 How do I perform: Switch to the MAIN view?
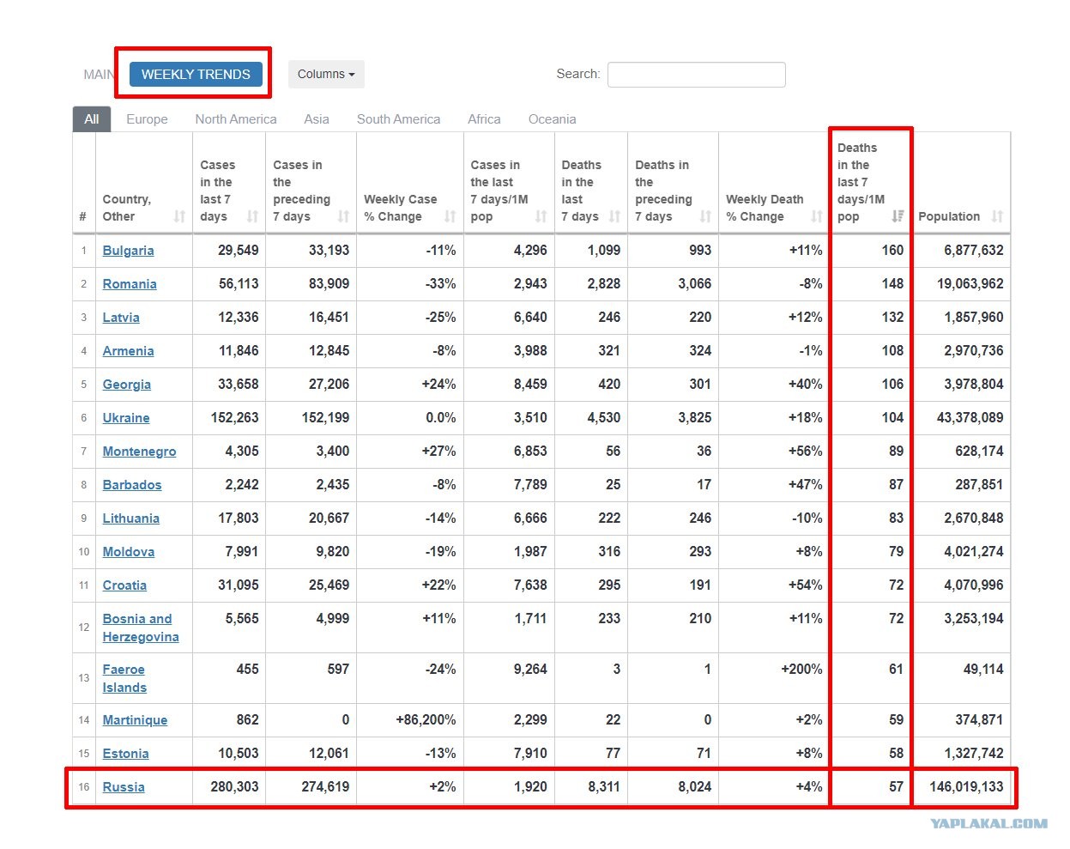(x=98, y=75)
